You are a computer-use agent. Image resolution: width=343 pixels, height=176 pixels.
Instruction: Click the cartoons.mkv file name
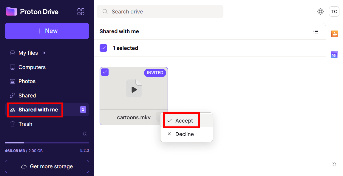coord(134,117)
